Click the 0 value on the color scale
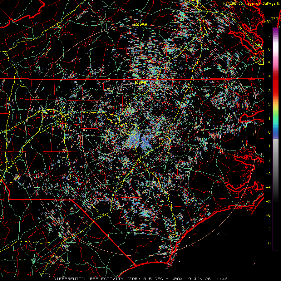281x281 pixels. (x=269, y=132)
